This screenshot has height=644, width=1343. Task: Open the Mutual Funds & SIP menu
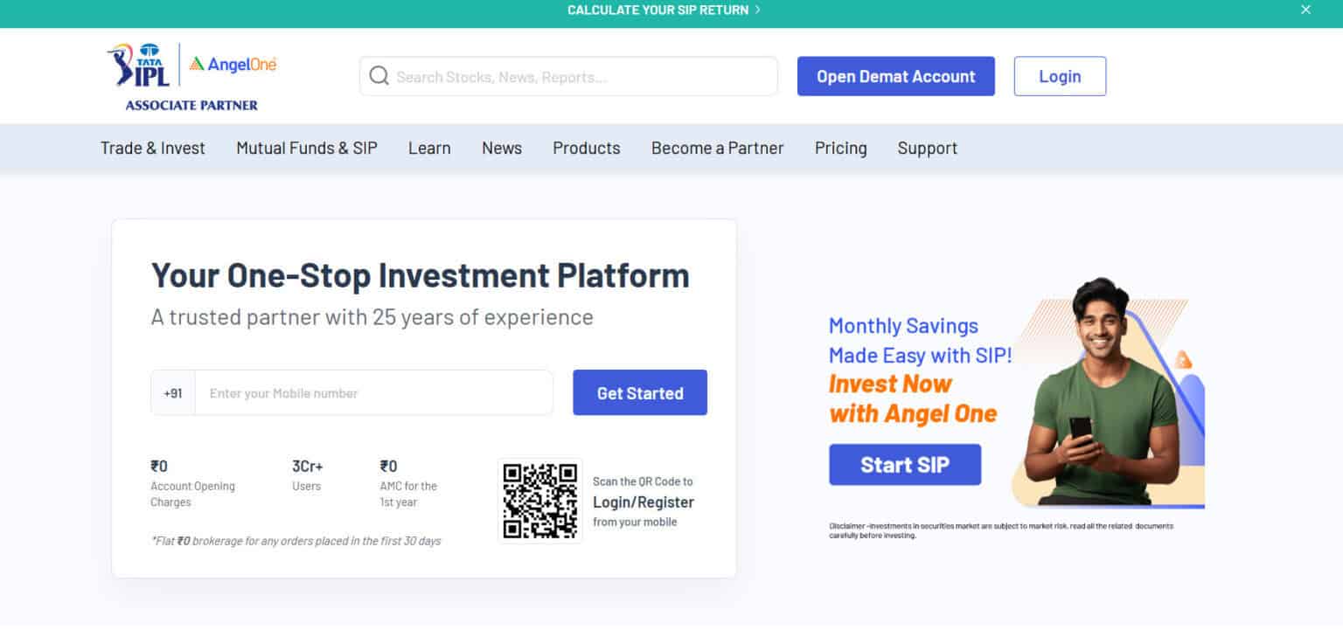[305, 148]
